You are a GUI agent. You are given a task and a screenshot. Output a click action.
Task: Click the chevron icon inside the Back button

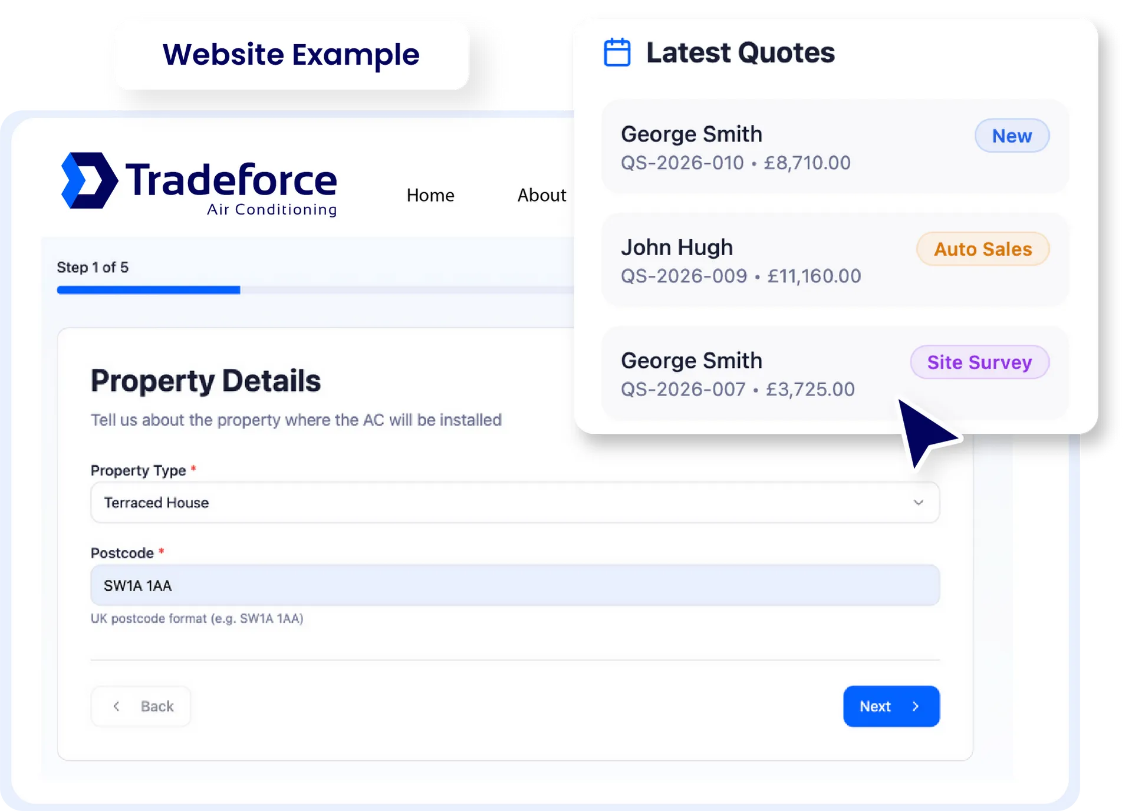[x=116, y=706]
